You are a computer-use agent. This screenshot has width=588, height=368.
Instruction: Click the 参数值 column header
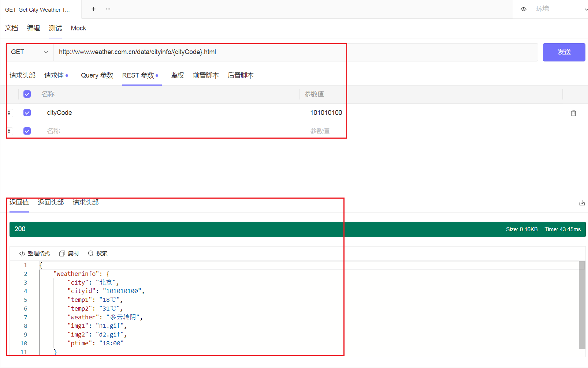pyautogui.click(x=314, y=94)
